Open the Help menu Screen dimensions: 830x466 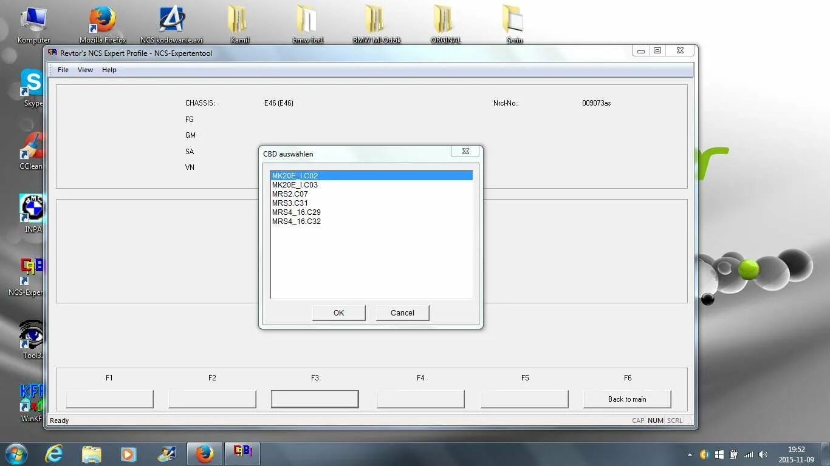coord(109,70)
